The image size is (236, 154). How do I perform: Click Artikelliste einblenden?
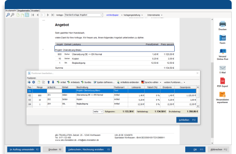(128, 82)
